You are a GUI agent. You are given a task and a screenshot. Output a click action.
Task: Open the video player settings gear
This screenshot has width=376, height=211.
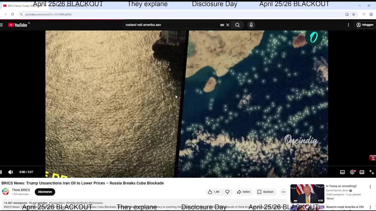[x=352, y=172]
